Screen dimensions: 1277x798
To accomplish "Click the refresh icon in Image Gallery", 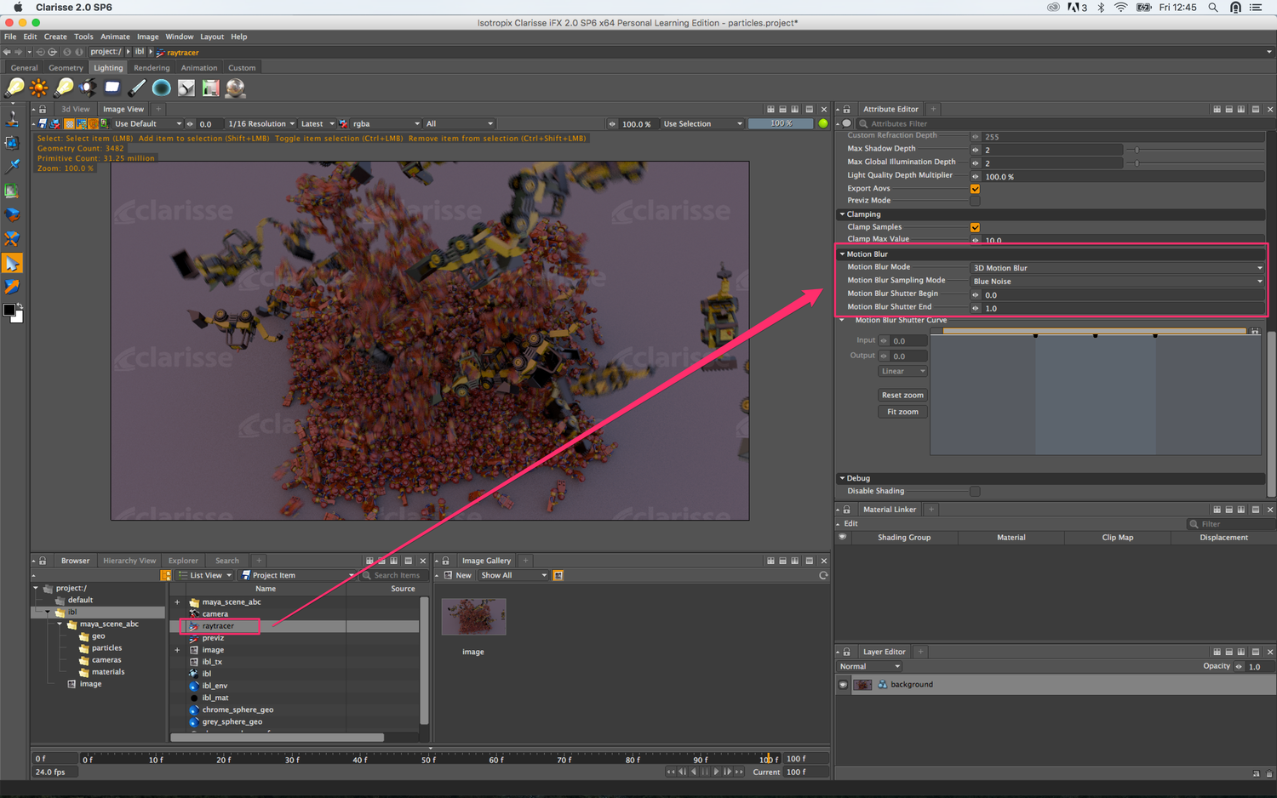I will (x=823, y=576).
